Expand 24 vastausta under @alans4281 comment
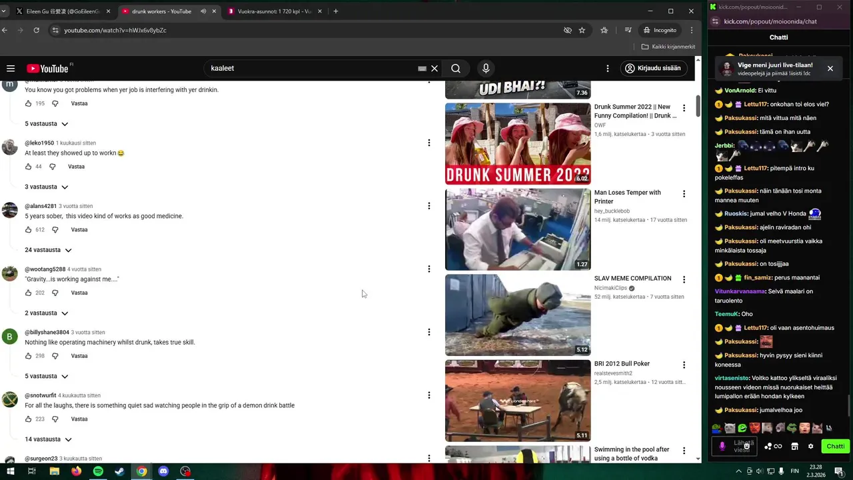The width and height of the screenshot is (853, 480). click(x=48, y=250)
